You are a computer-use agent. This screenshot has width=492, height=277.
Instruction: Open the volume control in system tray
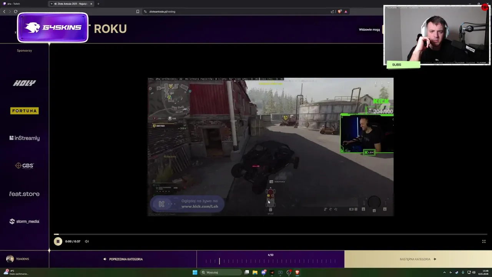coord(474,272)
